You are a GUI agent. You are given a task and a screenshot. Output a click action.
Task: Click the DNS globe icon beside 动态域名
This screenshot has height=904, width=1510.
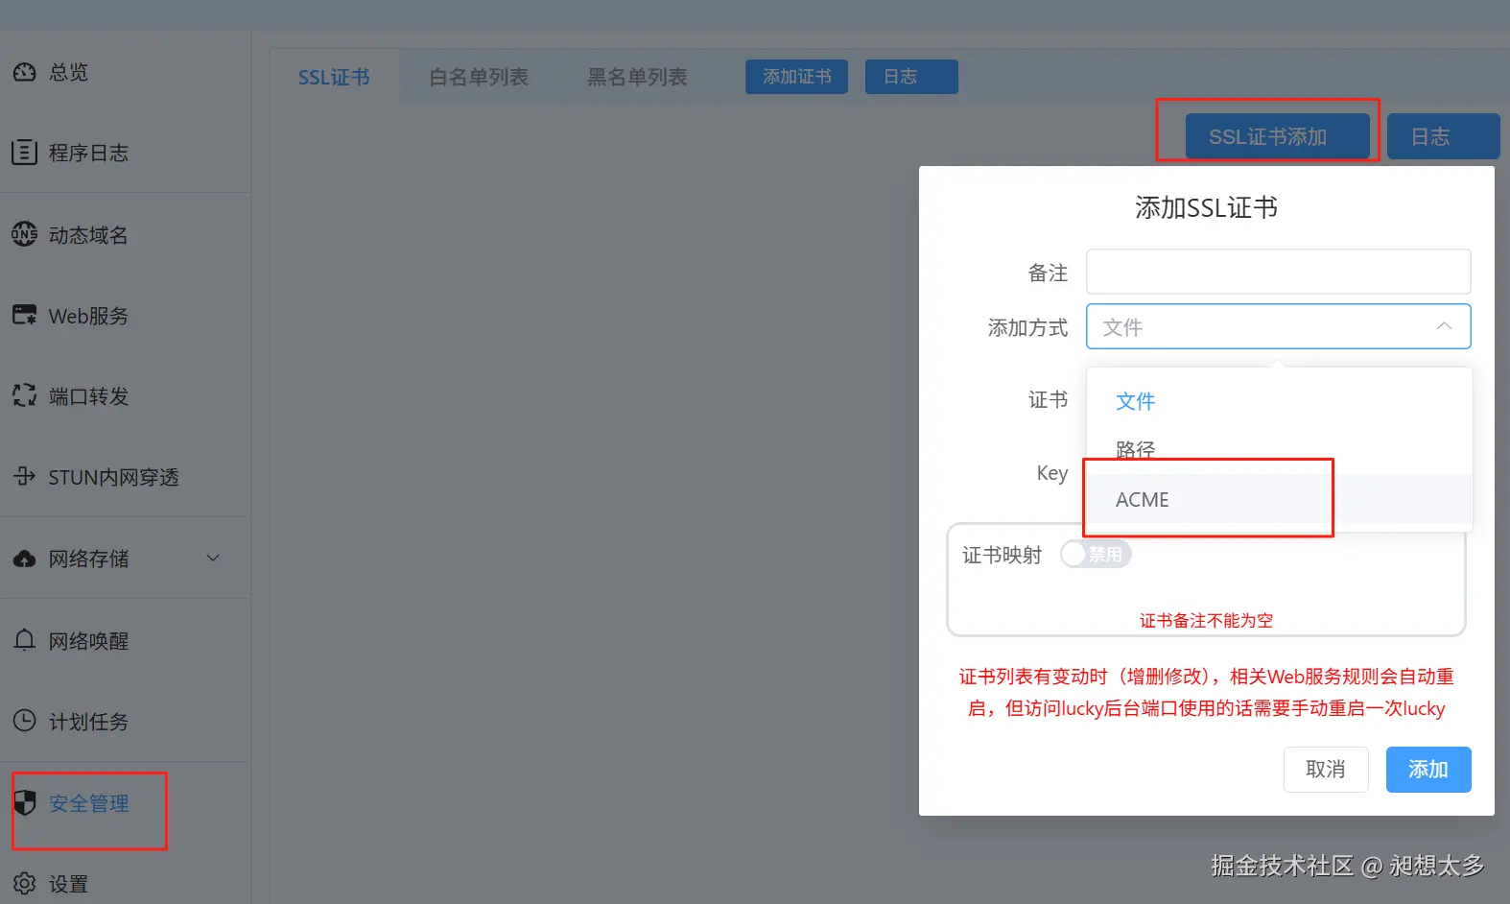(x=25, y=234)
